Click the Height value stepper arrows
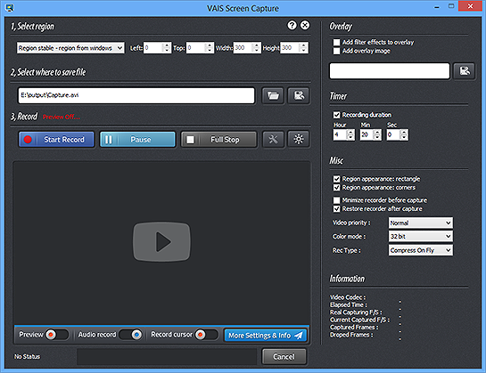The image size is (486, 373). click(303, 48)
